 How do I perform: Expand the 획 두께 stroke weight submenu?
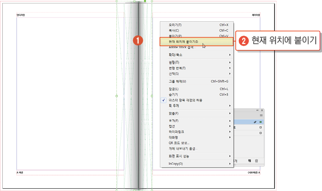click(197, 106)
